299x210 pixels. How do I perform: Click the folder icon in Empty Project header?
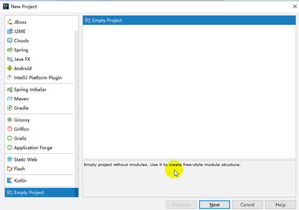[88, 20]
